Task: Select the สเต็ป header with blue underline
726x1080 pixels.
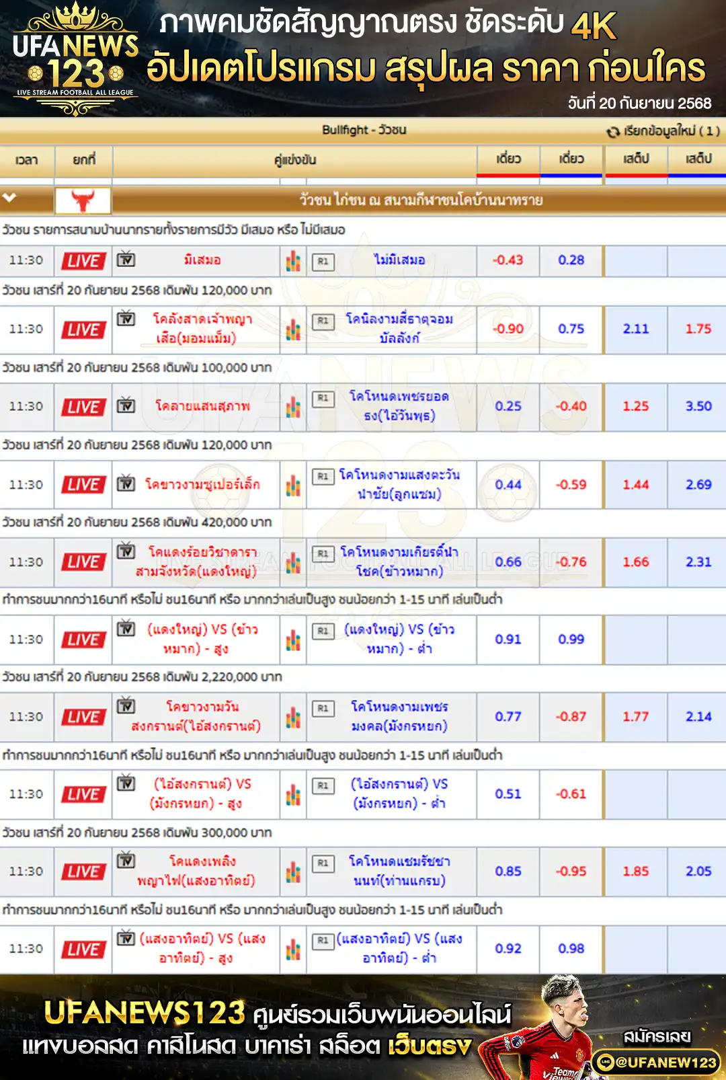Action: coord(698,159)
